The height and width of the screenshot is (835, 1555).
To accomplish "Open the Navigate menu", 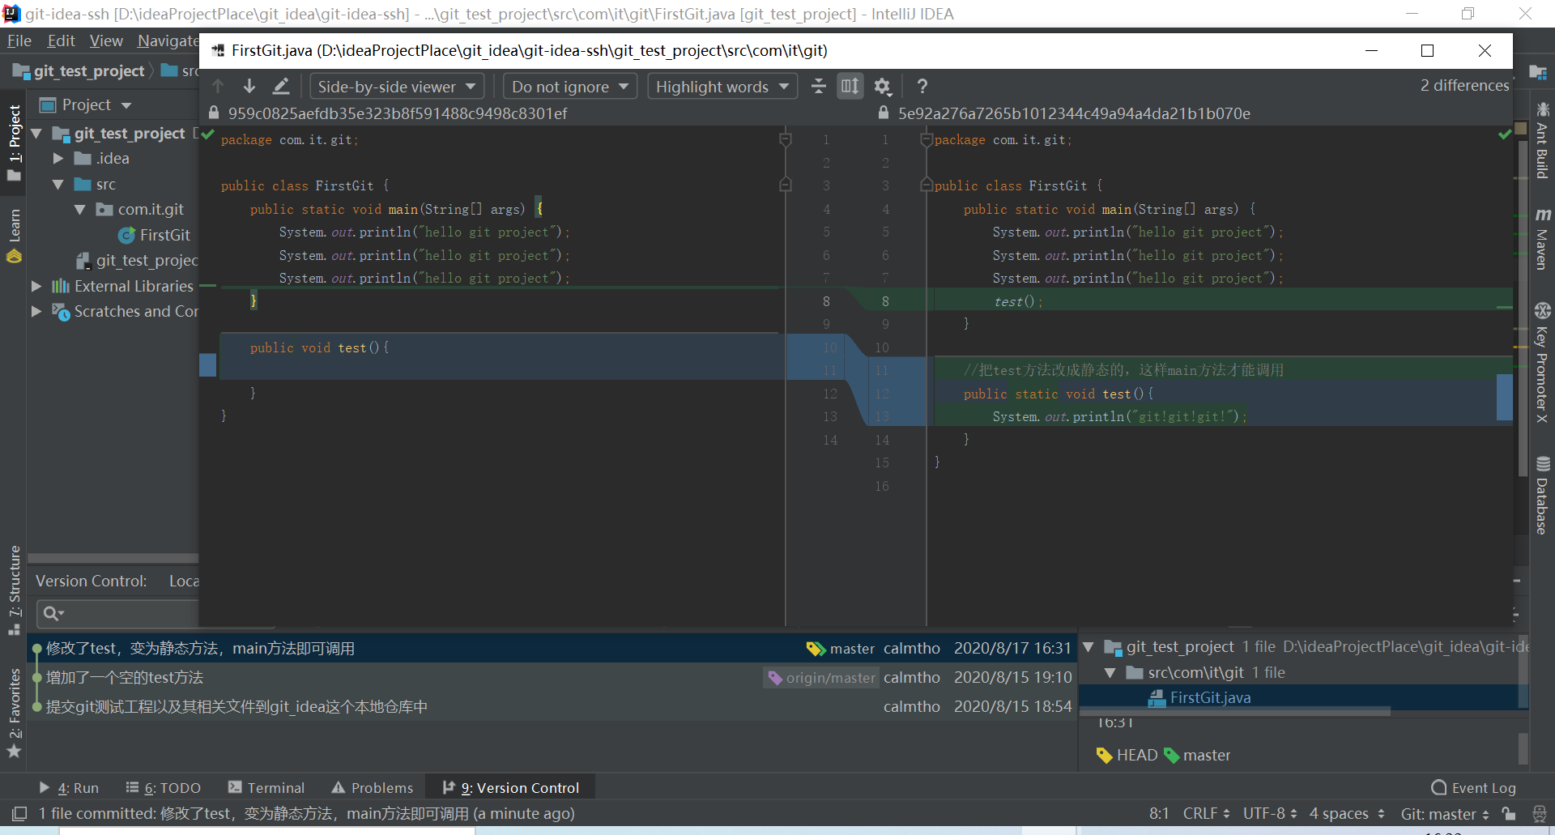I will tap(168, 40).
